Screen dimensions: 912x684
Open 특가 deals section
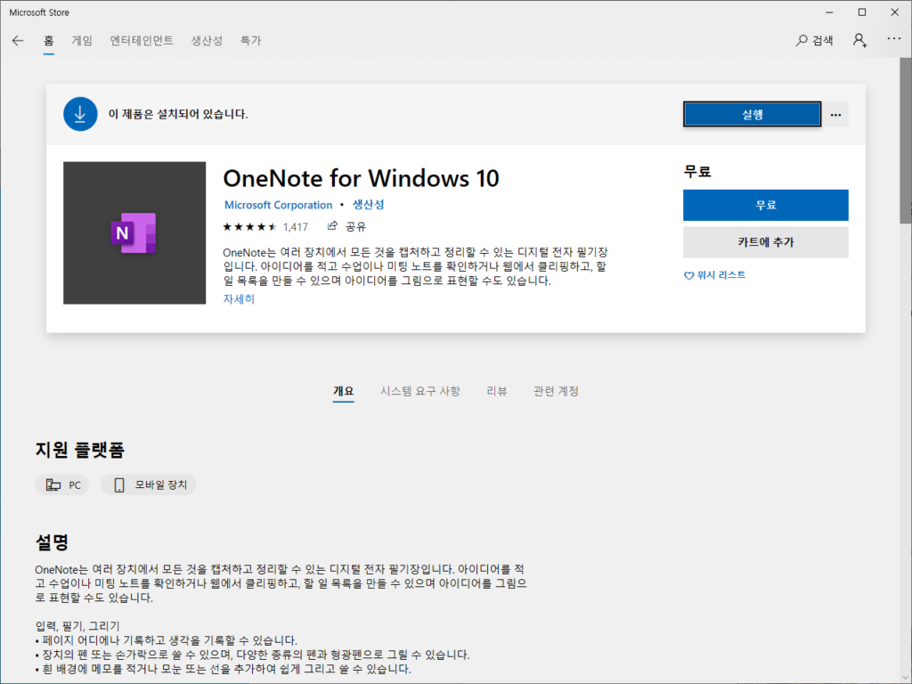click(250, 40)
